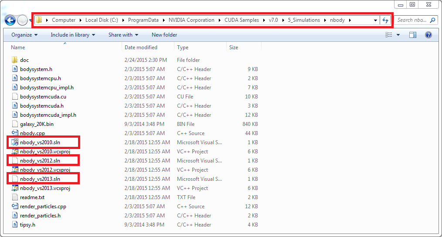The image size is (442, 237).
Task: Sort by the Date modified column header
Action: [141, 47]
